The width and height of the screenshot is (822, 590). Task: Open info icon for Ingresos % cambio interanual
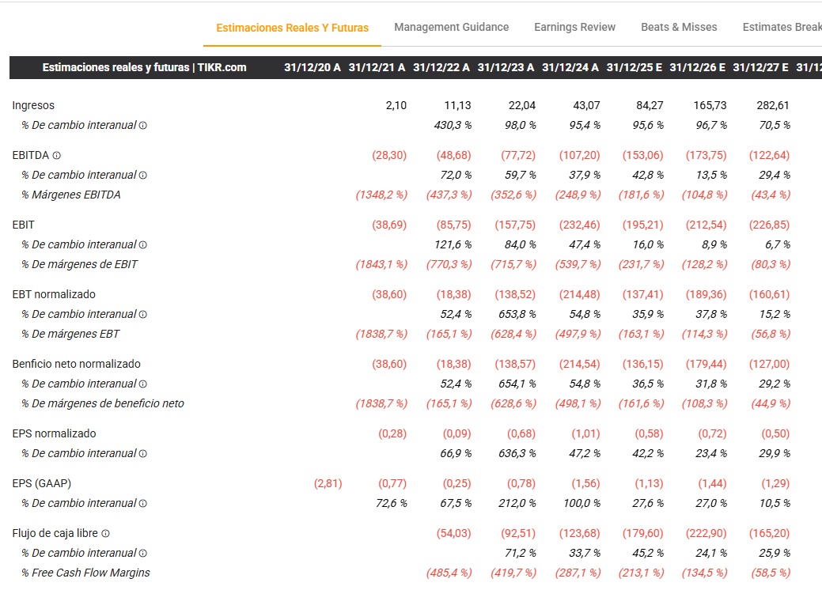pyautogui.click(x=143, y=126)
